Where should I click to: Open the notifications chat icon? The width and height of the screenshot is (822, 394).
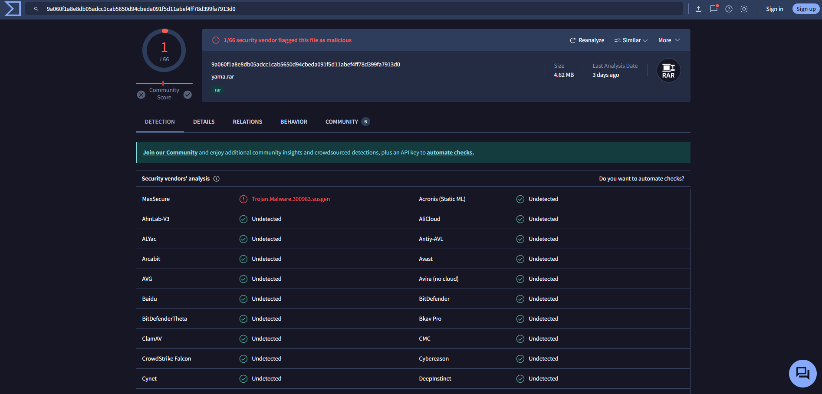click(x=713, y=9)
